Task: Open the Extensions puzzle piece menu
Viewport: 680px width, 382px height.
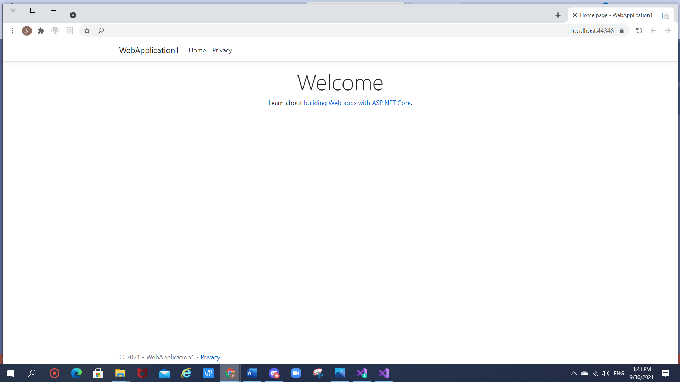Action: [x=41, y=31]
